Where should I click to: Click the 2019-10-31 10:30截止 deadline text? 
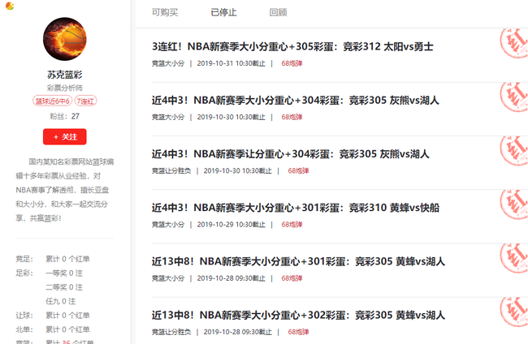coord(231,63)
